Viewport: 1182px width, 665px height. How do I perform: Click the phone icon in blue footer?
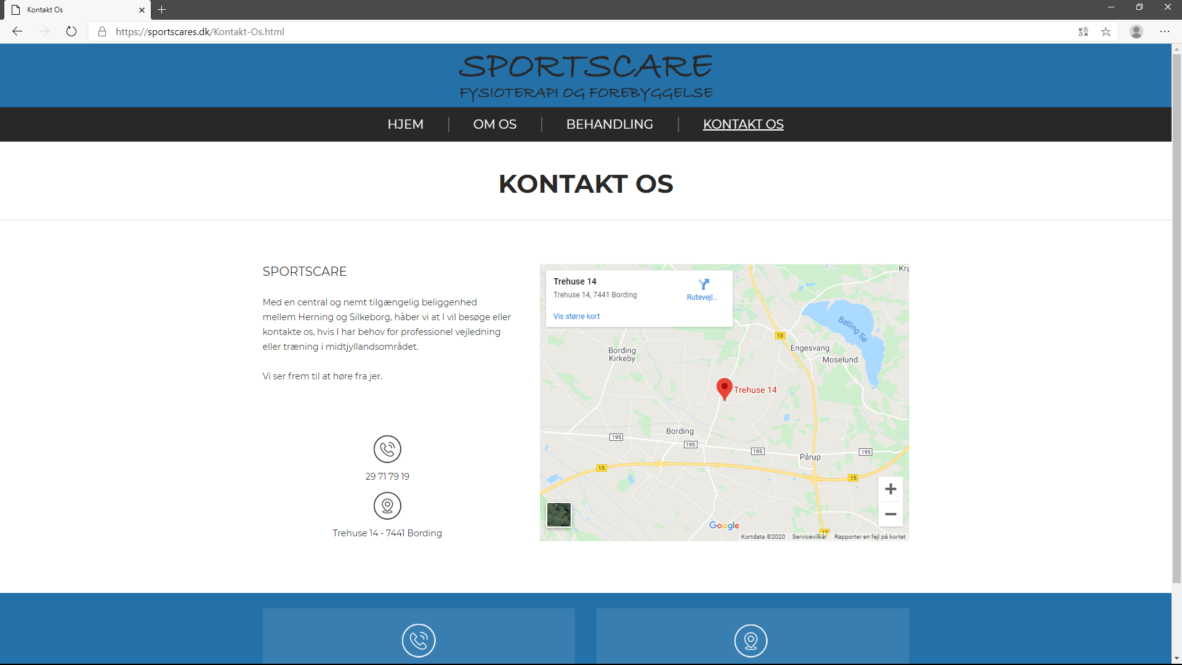pyautogui.click(x=419, y=640)
